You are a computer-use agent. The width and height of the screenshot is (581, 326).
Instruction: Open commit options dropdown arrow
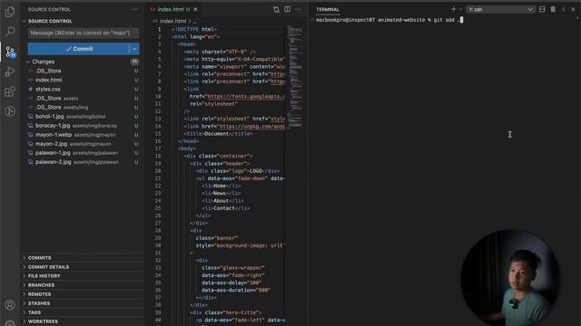point(134,49)
